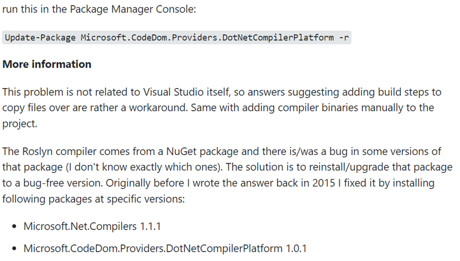Click the word 'project.' ending the first paragraph
Image resolution: width=460 pixels, height=261 pixels.
[20, 124]
